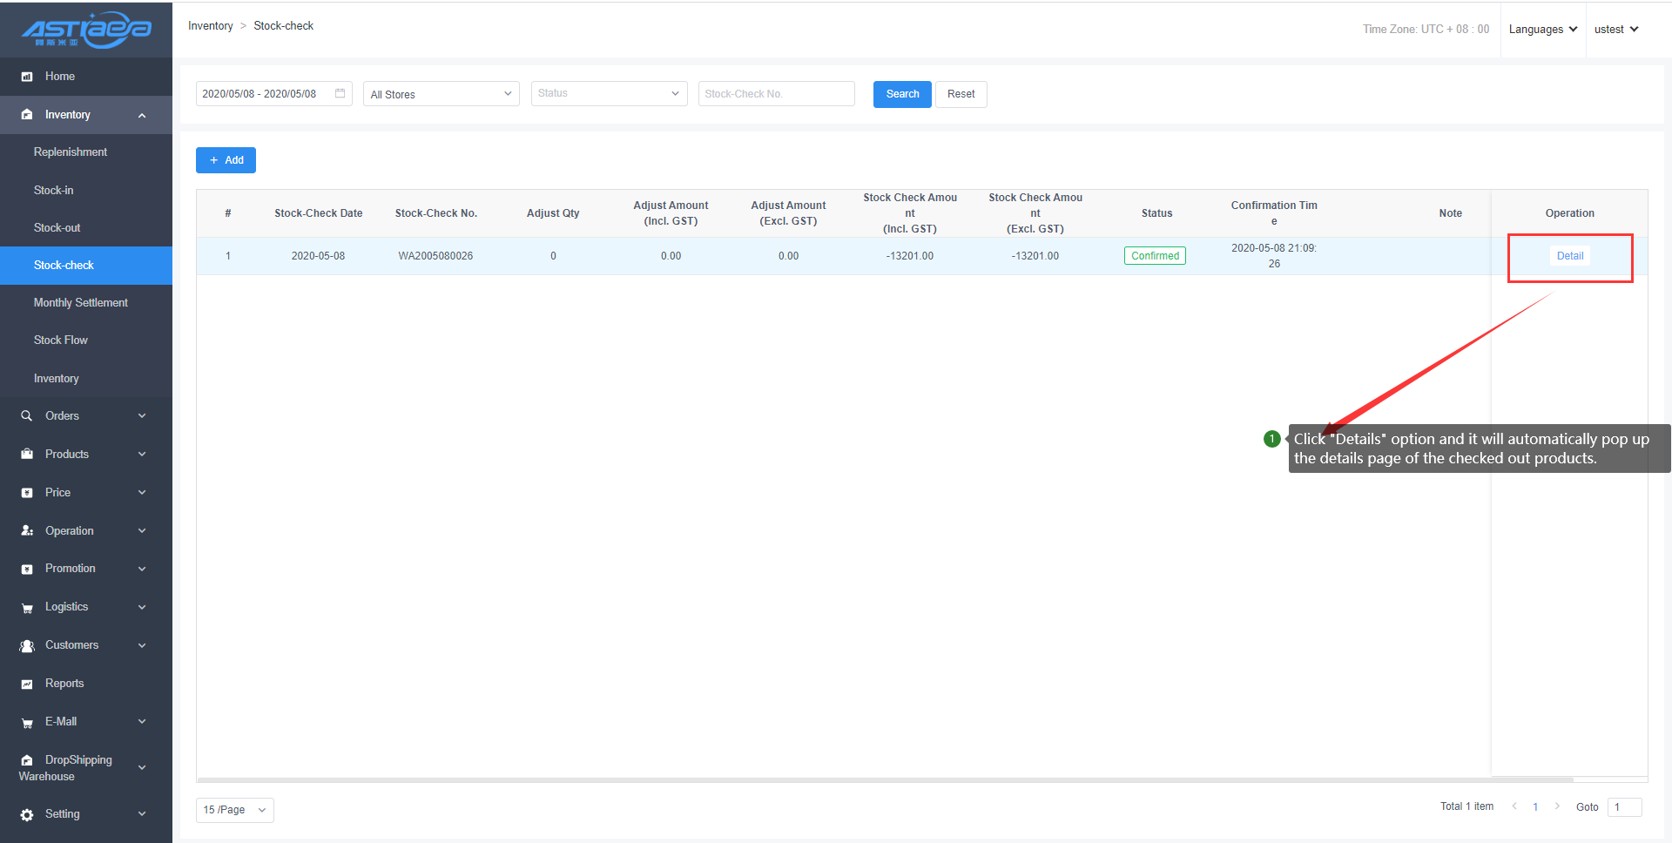
Task: Click the calendar icon in date field
Action: (x=340, y=93)
